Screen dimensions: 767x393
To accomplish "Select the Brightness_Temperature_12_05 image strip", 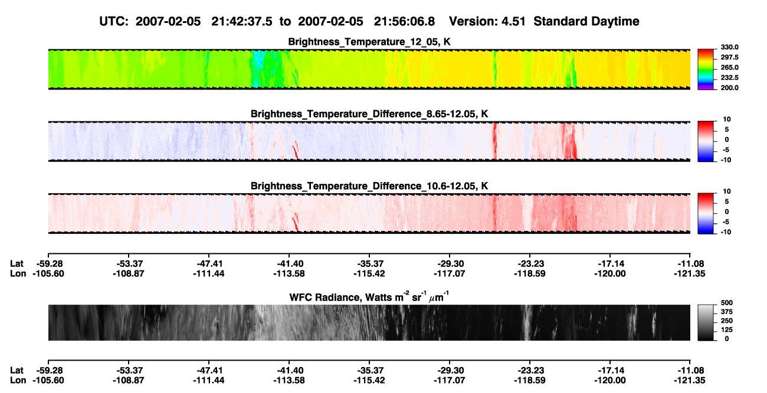I will pyautogui.click(x=369, y=70).
